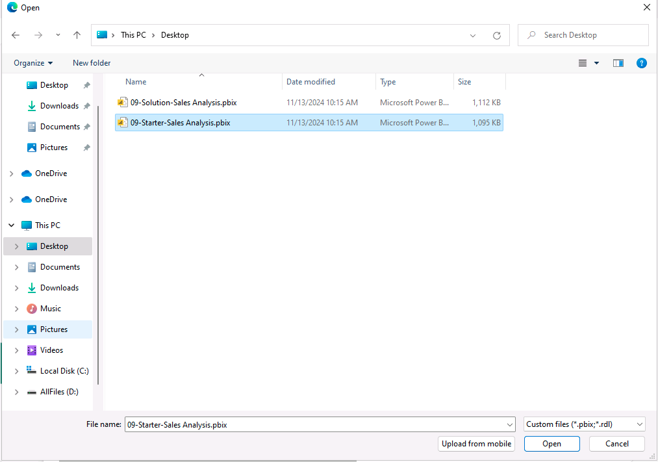The width and height of the screenshot is (658, 462).
Task: Click the pin icon next to Downloads
Action: coord(87,106)
